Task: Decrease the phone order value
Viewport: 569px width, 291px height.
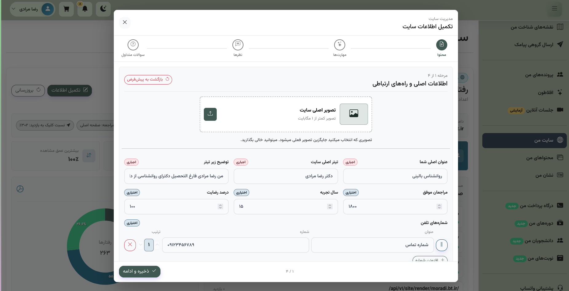Action: 140,245
